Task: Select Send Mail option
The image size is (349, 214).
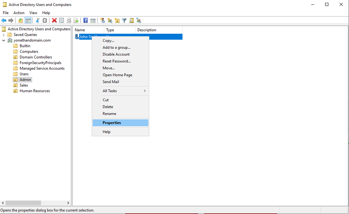Action: (120, 82)
